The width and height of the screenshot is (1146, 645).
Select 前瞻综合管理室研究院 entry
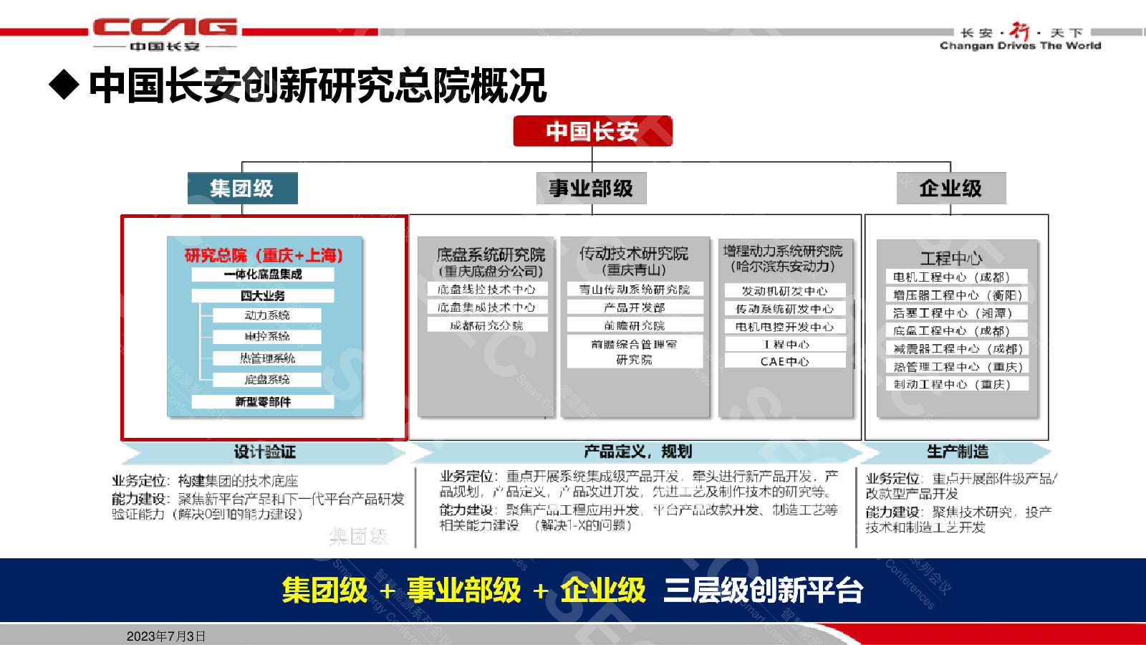(x=635, y=352)
